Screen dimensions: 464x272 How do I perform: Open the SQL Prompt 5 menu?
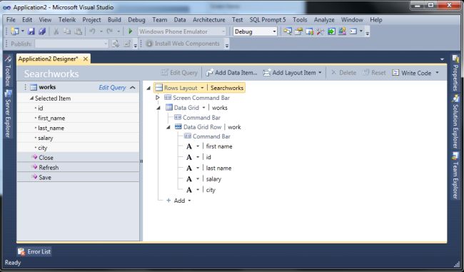(x=268, y=20)
